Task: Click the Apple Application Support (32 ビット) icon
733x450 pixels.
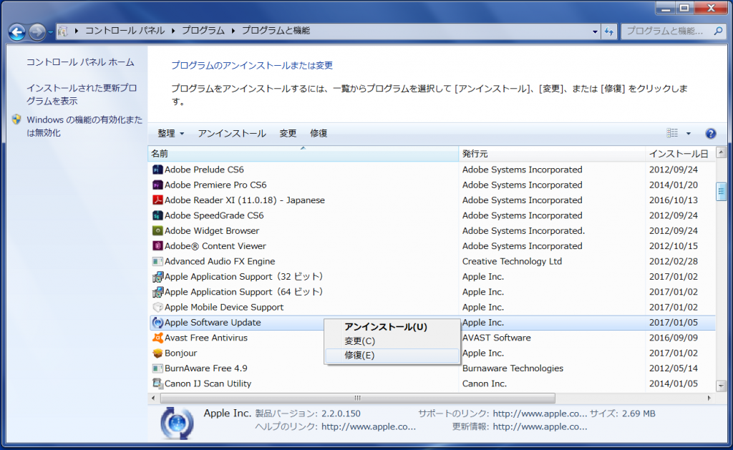Action: pos(157,277)
